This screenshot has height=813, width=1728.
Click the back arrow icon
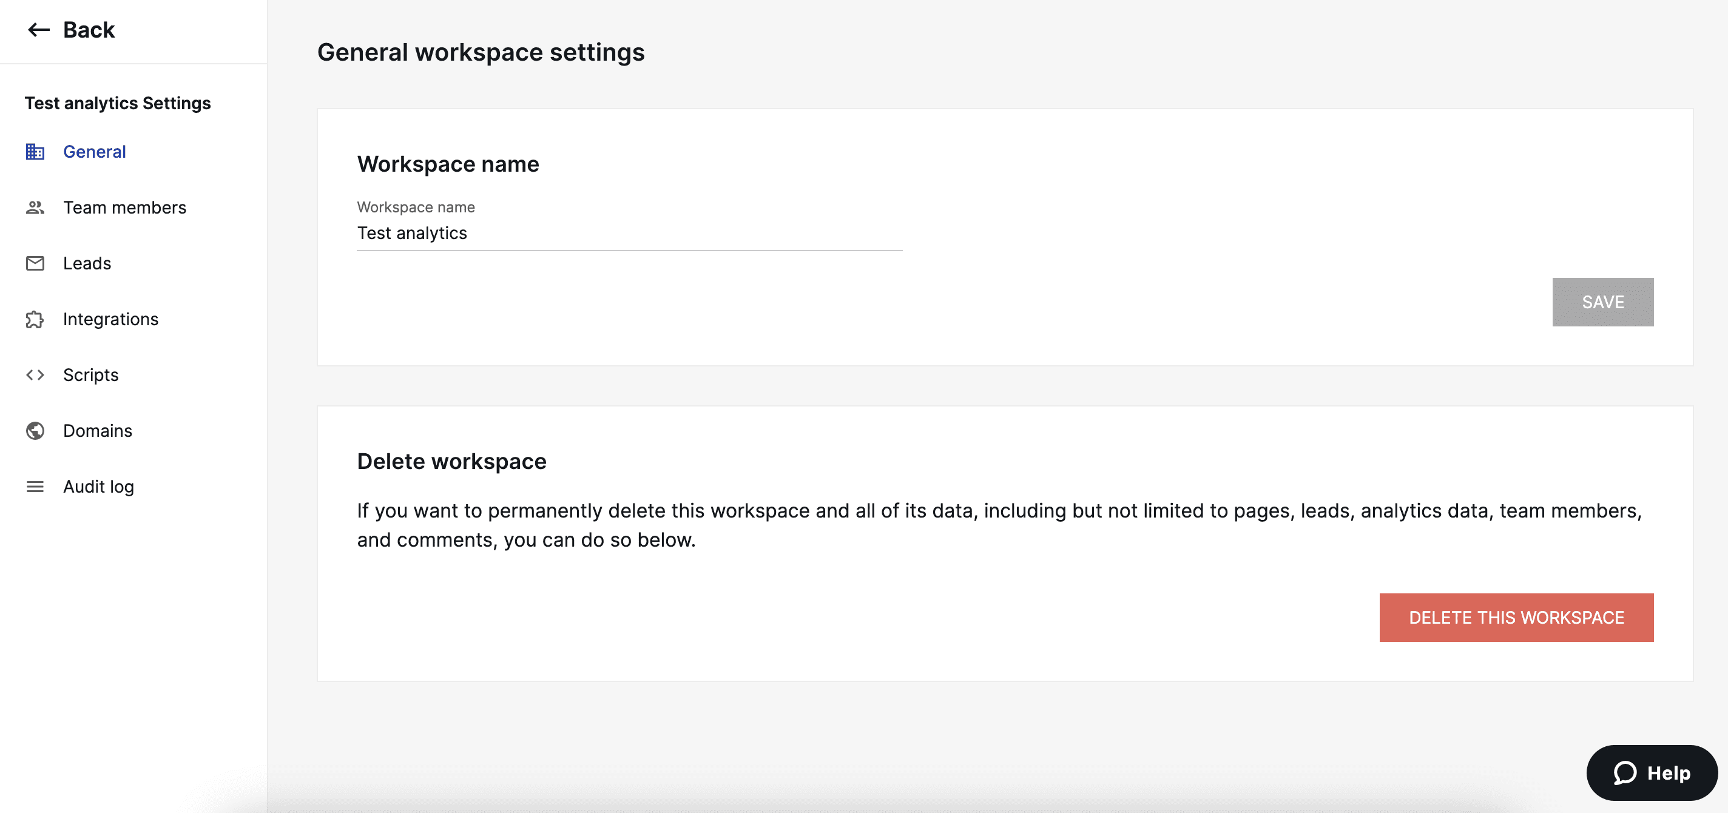click(x=38, y=30)
